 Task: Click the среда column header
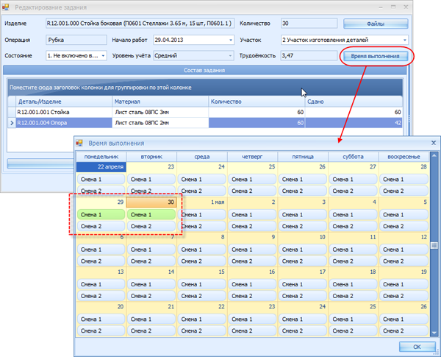click(x=202, y=157)
